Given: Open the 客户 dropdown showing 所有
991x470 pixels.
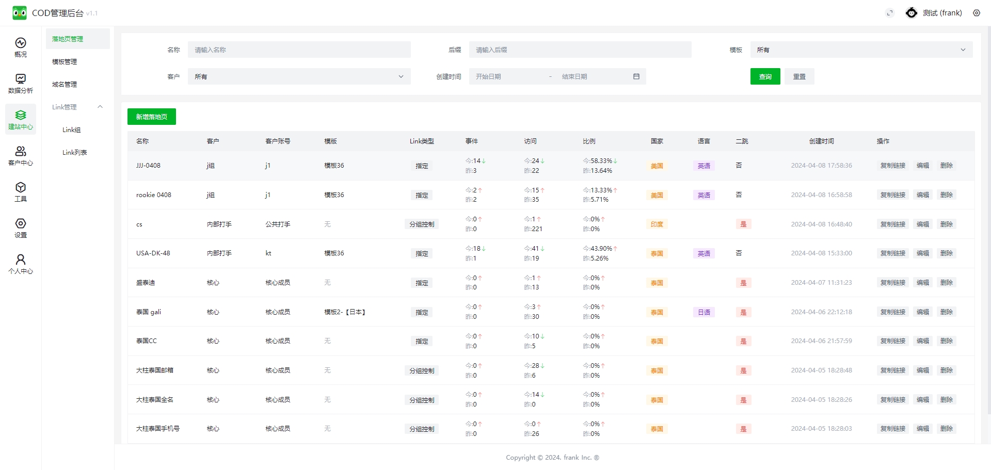Looking at the screenshot, I should tap(299, 76).
